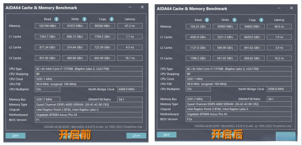Click L2 latency 4.5 ns field
302x146 pixels.
[x=130, y=47]
